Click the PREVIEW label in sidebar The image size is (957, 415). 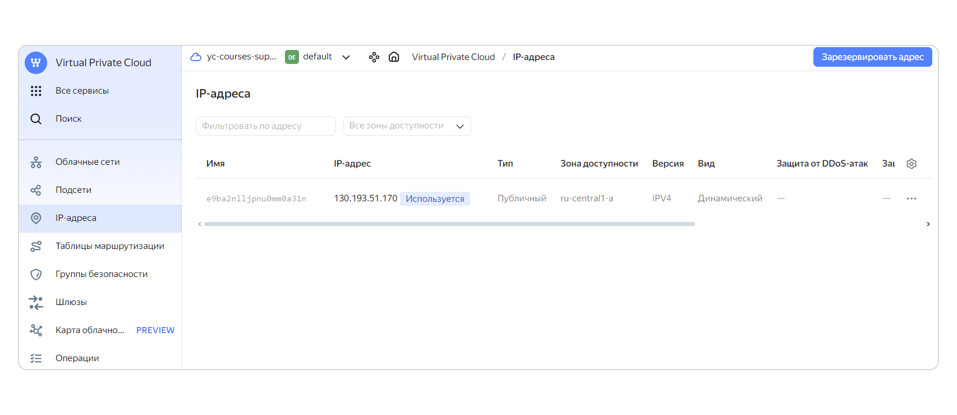[155, 330]
